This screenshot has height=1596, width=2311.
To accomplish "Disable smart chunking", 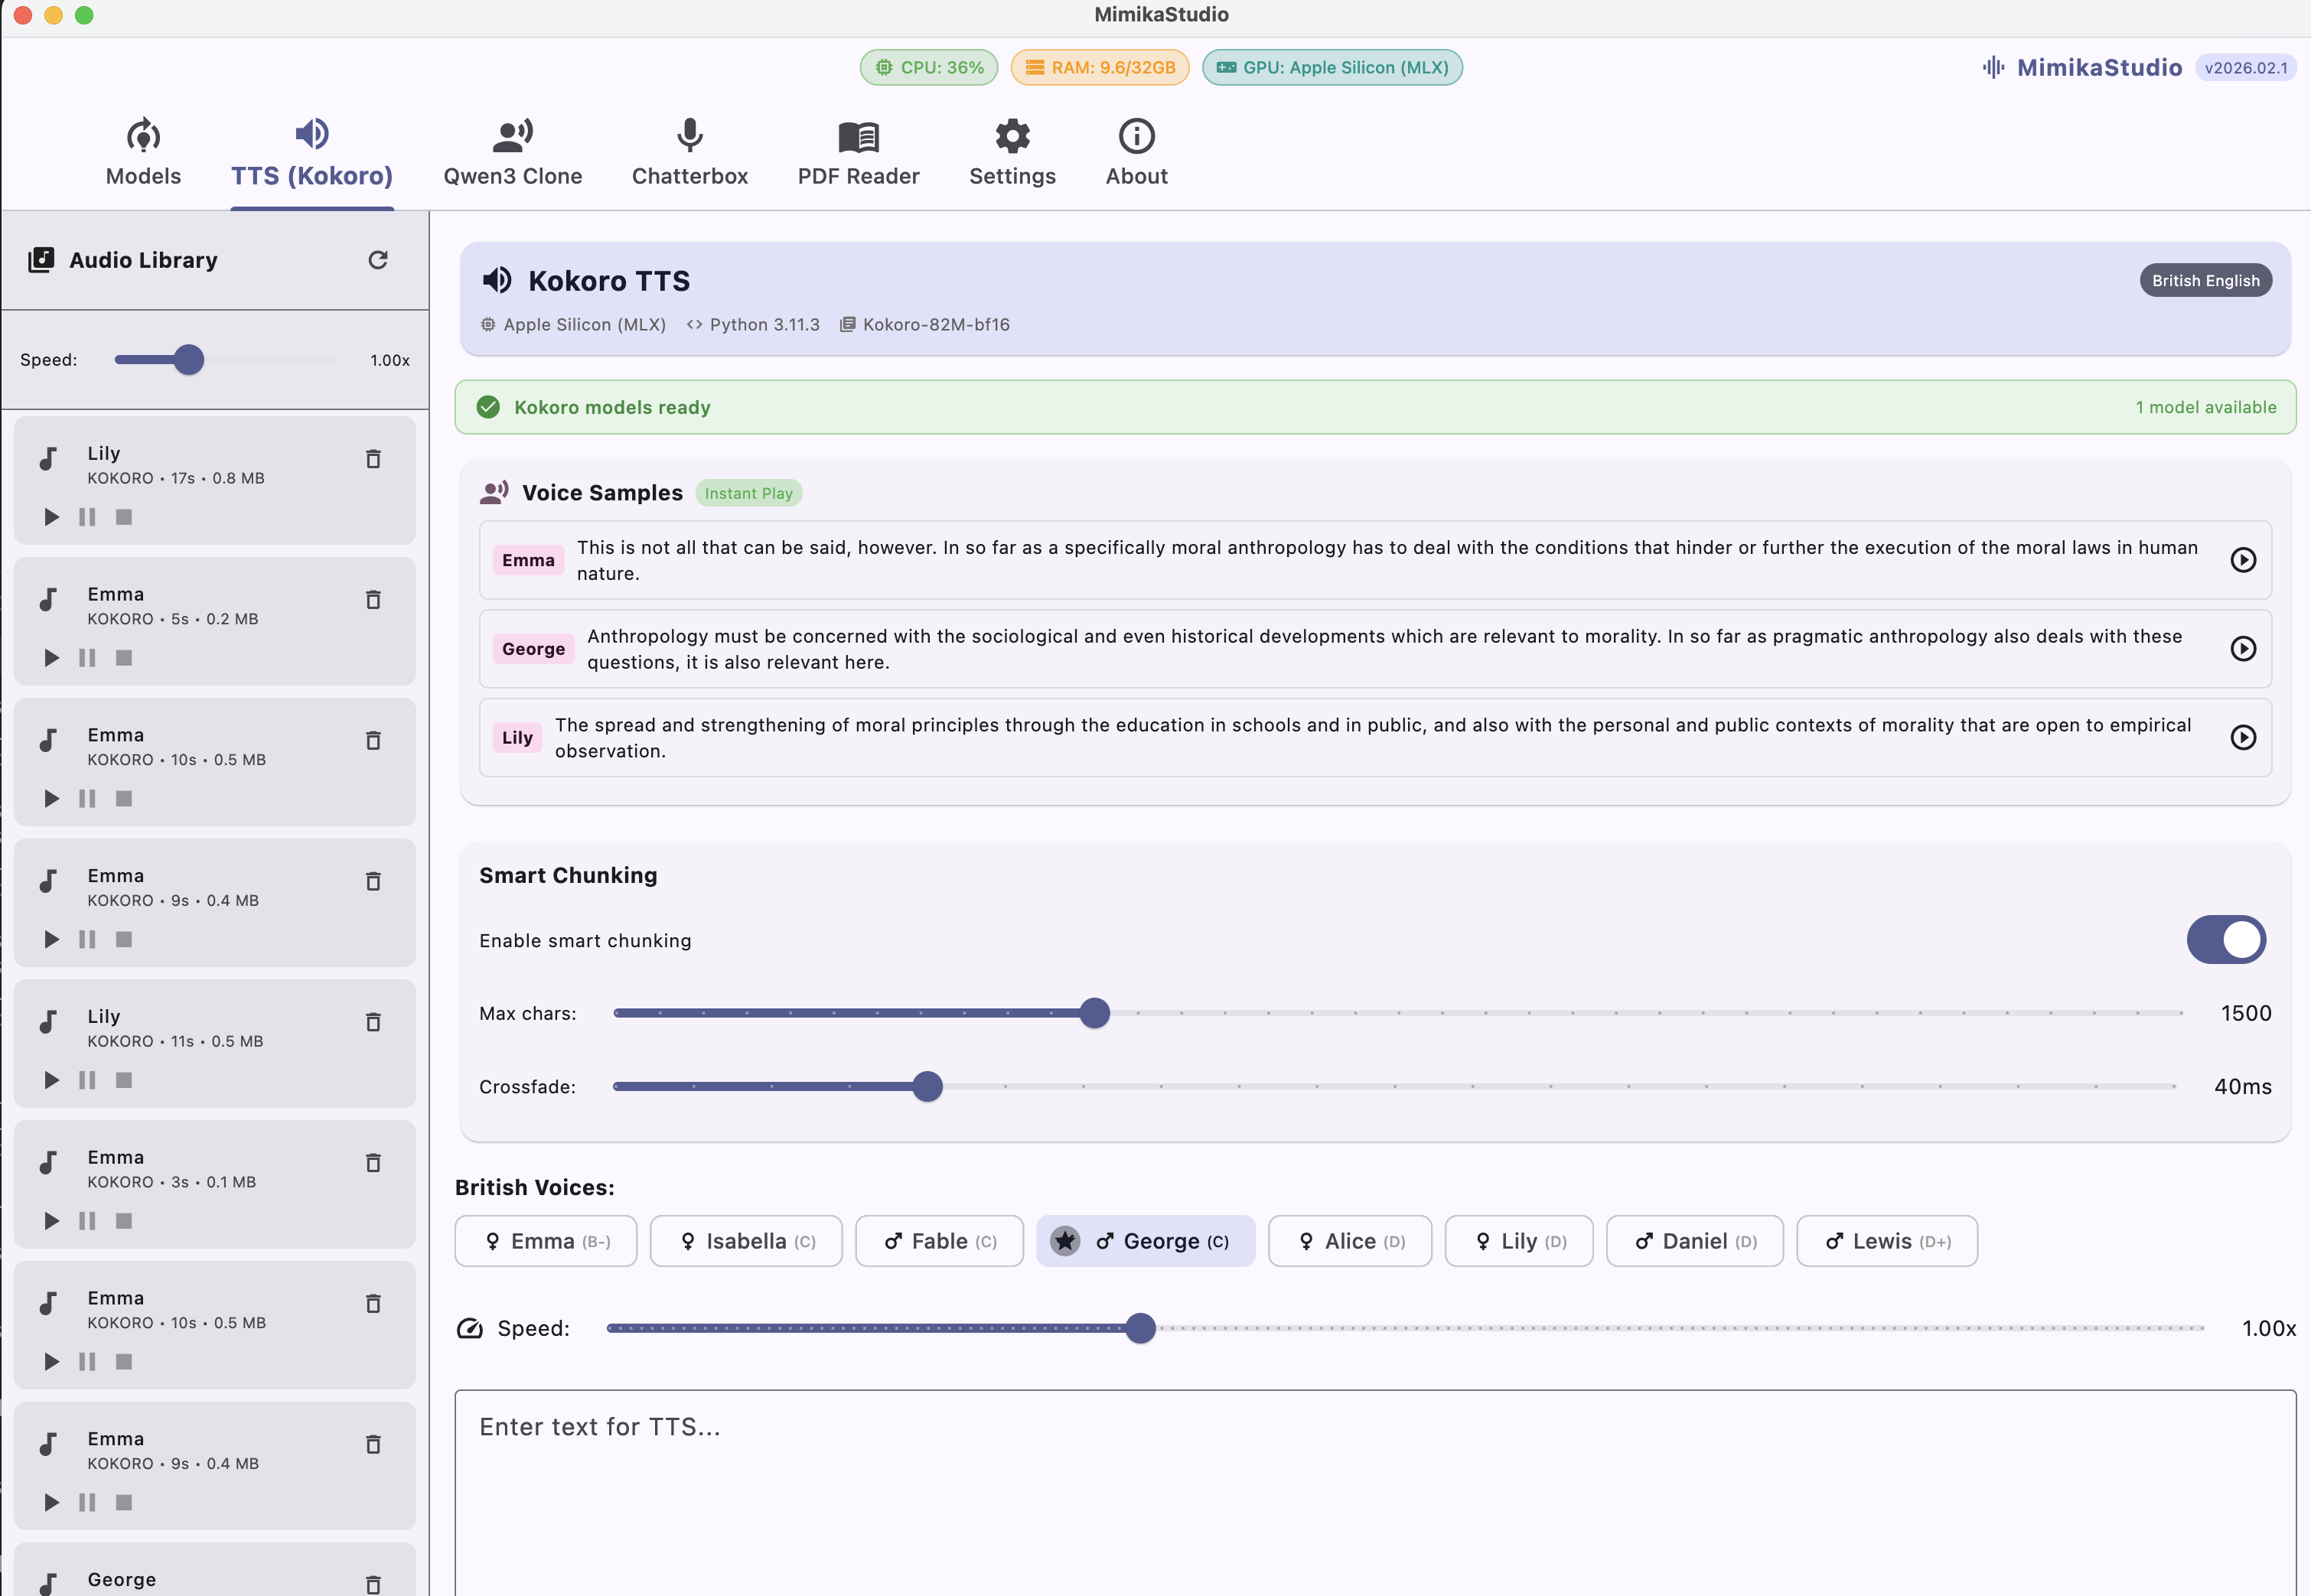I will (2226, 939).
